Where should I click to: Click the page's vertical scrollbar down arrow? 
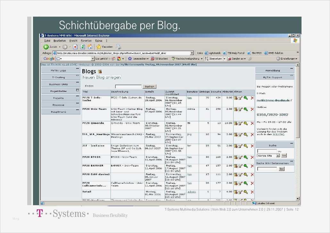(298, 198)
